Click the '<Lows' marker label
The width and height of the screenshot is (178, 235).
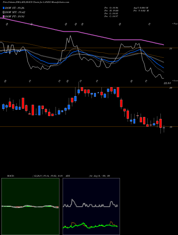pos(175,80)
